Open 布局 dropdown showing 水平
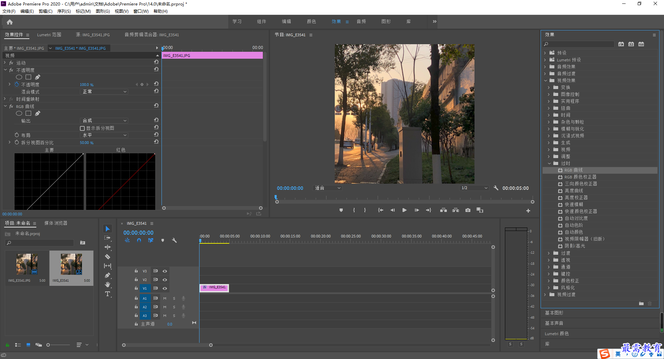Screen dimensions: 664x359 (x=104, y=135)
